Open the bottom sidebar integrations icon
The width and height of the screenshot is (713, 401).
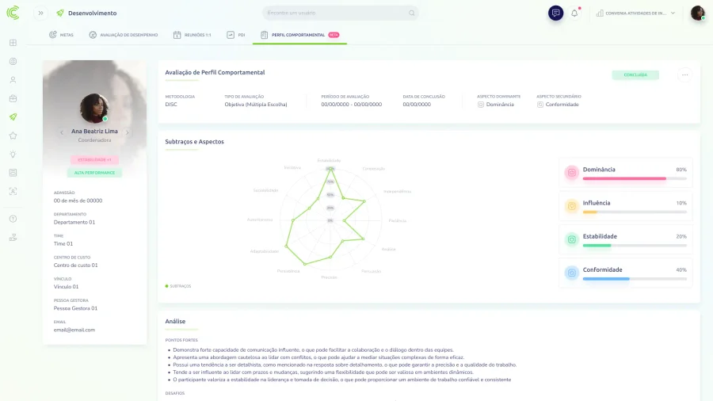pos(13,237)
